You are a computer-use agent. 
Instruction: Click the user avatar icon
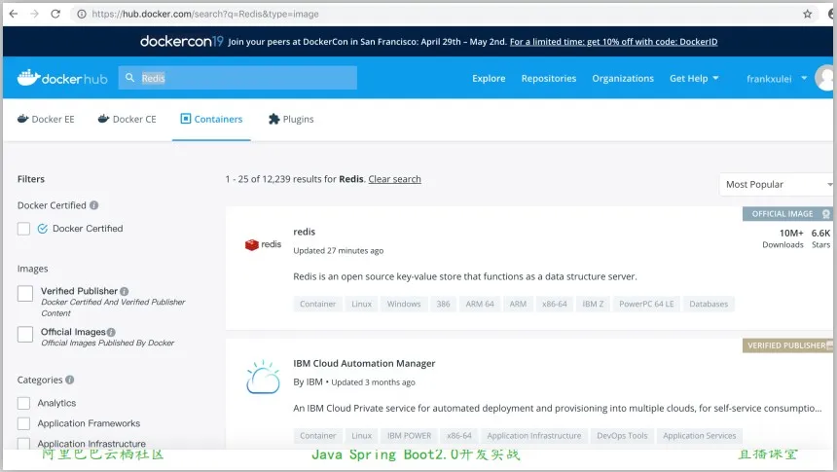[826, 78]
